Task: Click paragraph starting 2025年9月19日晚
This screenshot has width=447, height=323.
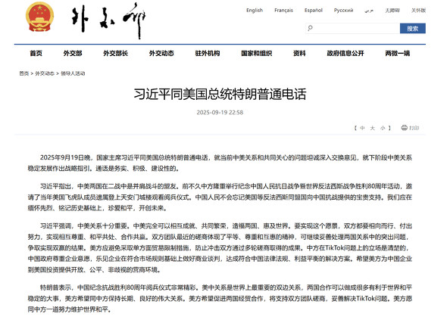Action: click(220, 163)
